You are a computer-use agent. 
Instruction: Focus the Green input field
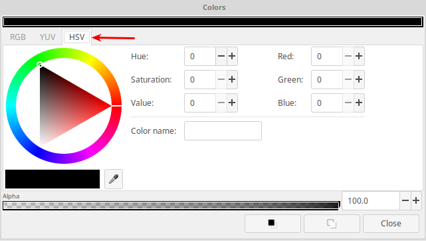point(327,79)
